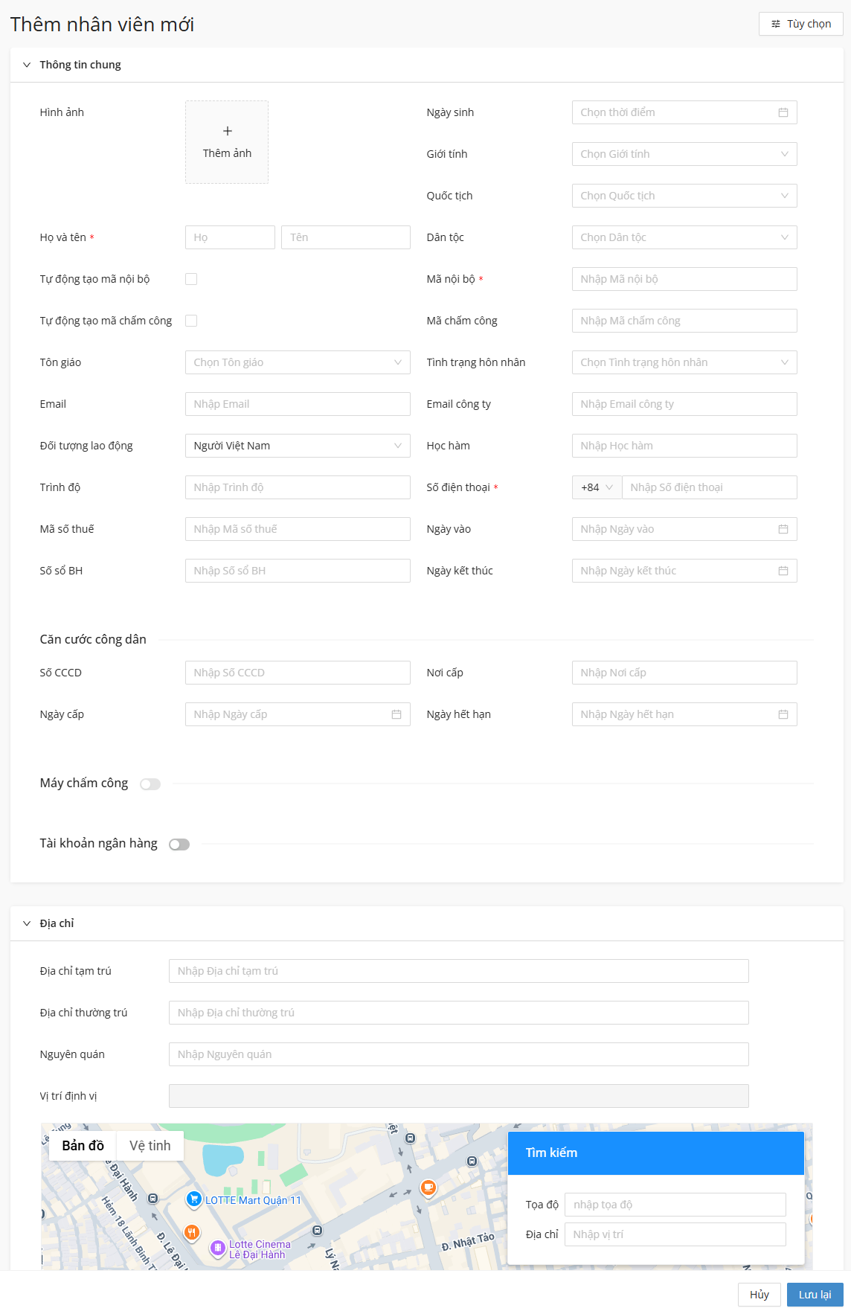Image resolution: width=851 pixels, height=1314 pixels.
Task: Click calendar icon in Ngày hết hạn field
Action: point(783,714)
